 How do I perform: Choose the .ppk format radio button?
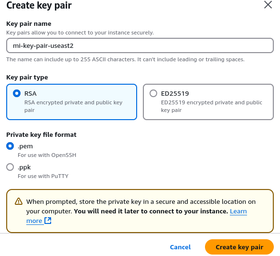[10, 167]
